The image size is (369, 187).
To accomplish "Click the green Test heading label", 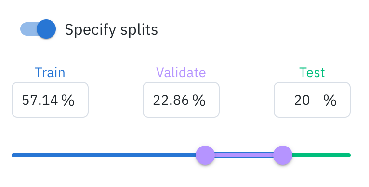I will click(312, 73).
